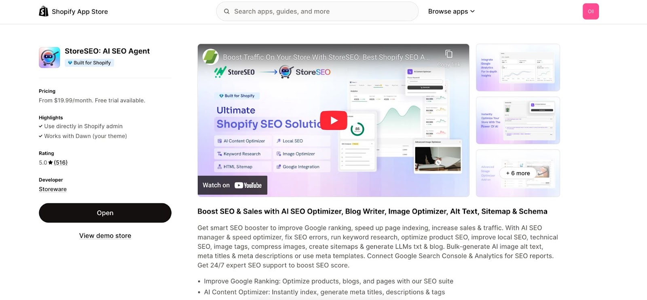Click the Shopify bag logo icon

point(43,11)
